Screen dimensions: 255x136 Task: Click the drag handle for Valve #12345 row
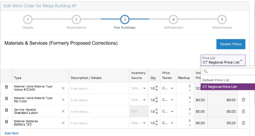[x=7, y=87]
